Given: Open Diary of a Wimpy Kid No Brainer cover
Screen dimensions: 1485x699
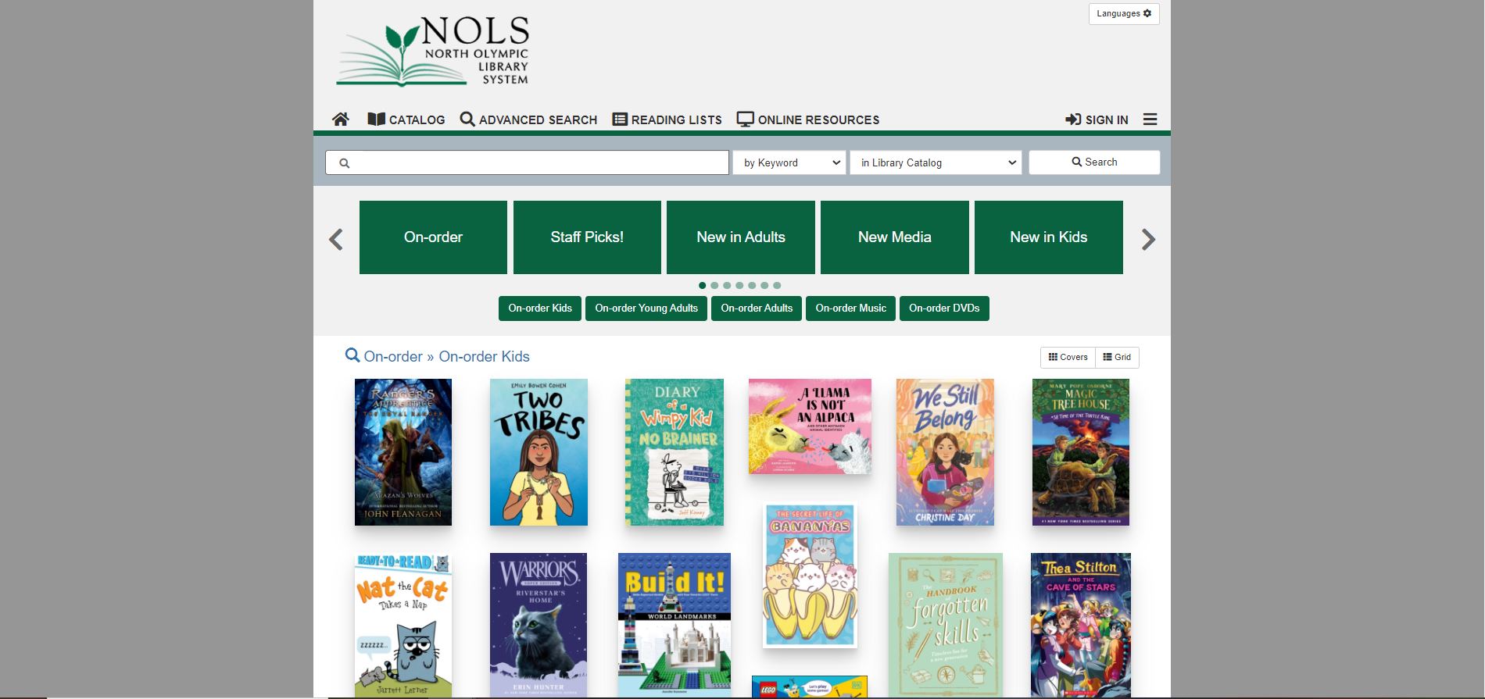Looking at the screenshot, I should pos(675,452).
